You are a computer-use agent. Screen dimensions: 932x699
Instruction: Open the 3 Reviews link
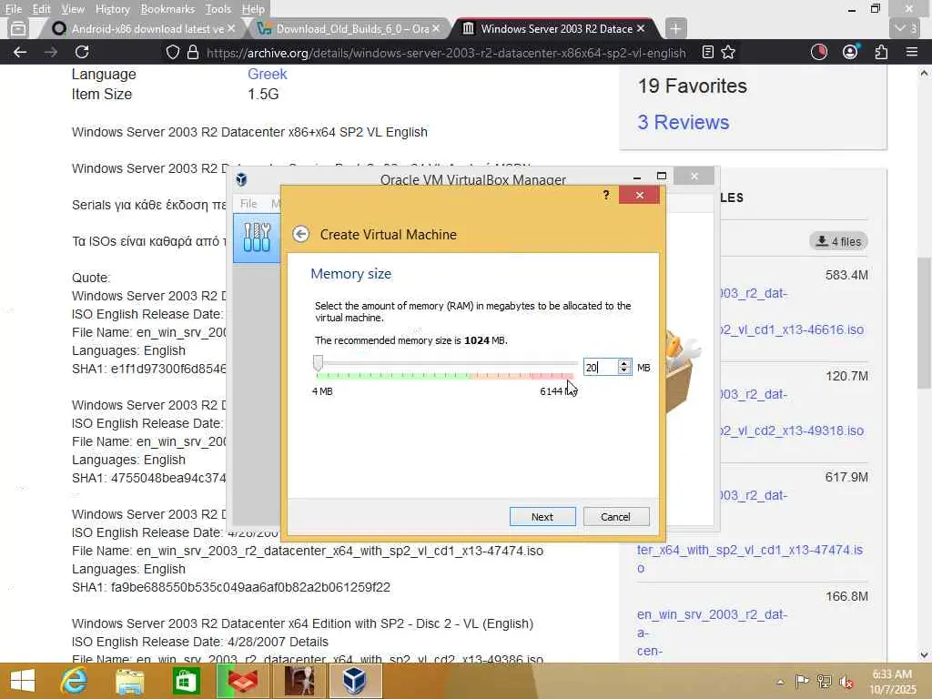683,122
